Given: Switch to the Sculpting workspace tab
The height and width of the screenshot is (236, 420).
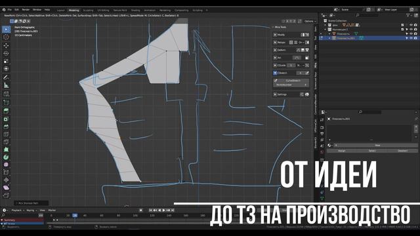Looking at the screenshot, I should [88, 10].
